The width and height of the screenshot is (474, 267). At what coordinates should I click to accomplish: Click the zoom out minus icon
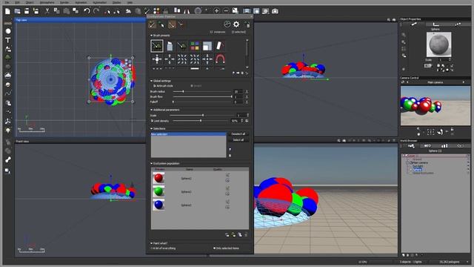coord(226,11)
